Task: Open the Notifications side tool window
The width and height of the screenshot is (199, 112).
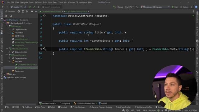Action: click(x=197, y=17)
